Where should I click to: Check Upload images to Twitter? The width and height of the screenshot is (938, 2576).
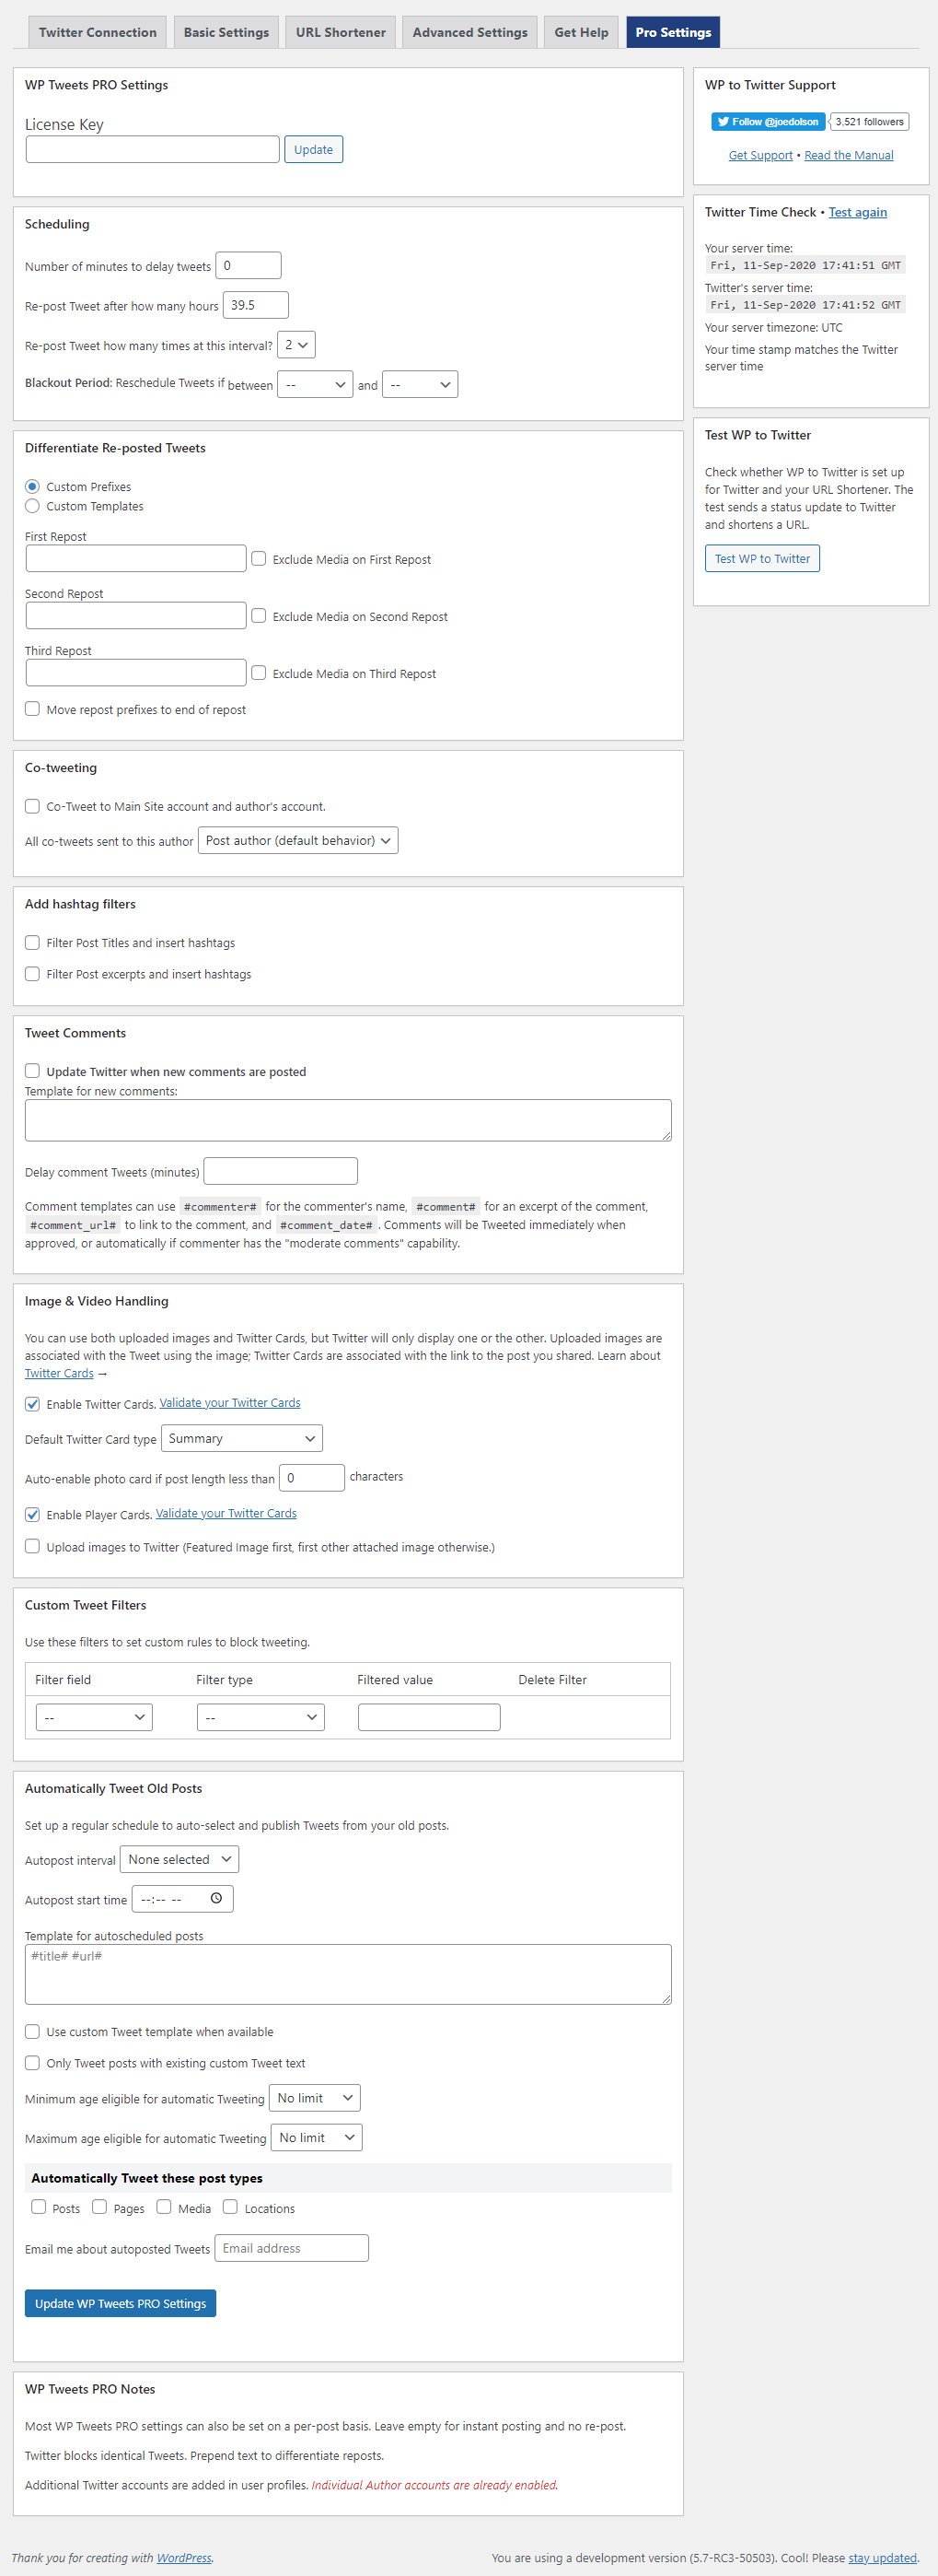pos(33,1546)
